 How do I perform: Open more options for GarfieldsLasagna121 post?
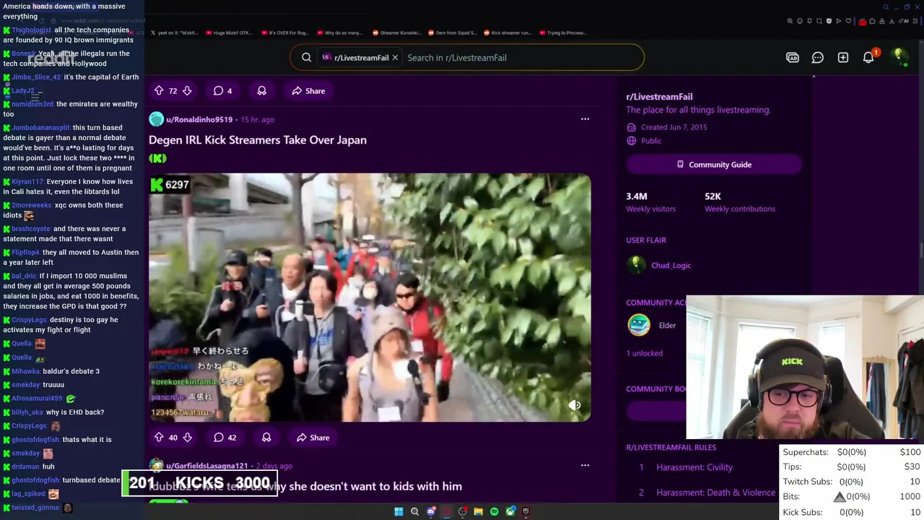point(585,466)
